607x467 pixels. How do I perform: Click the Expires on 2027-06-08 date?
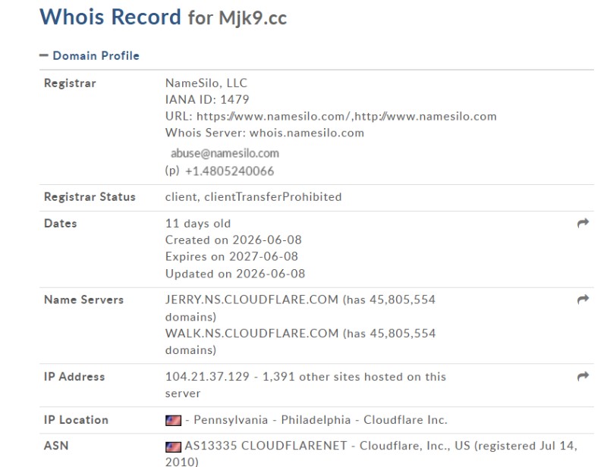click(x=231, y=256)
